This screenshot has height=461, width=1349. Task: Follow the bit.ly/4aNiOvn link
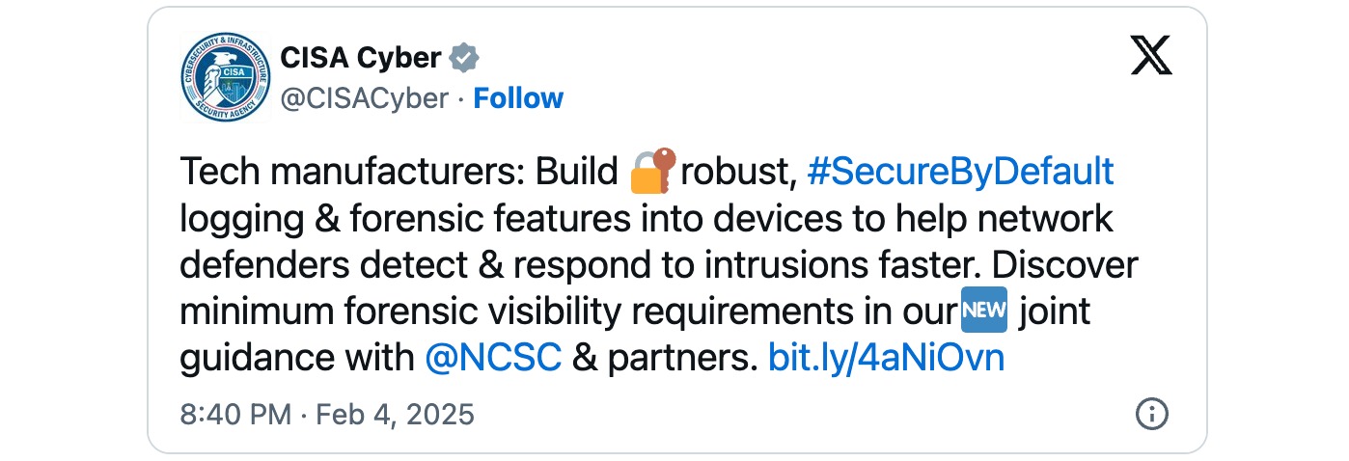click(887, 359)
